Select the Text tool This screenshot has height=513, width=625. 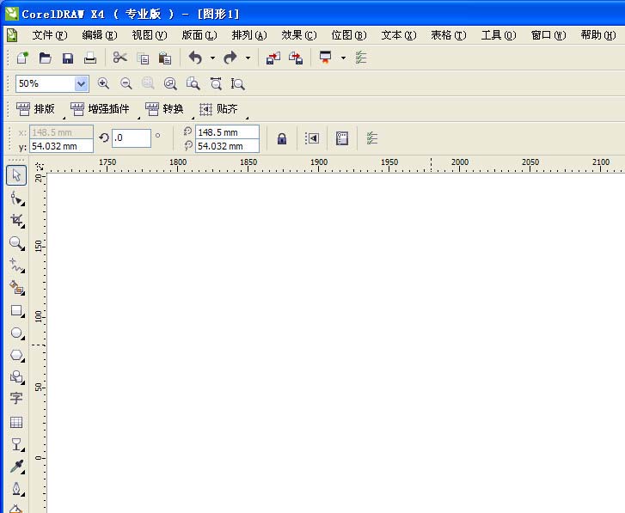point(16,398)
